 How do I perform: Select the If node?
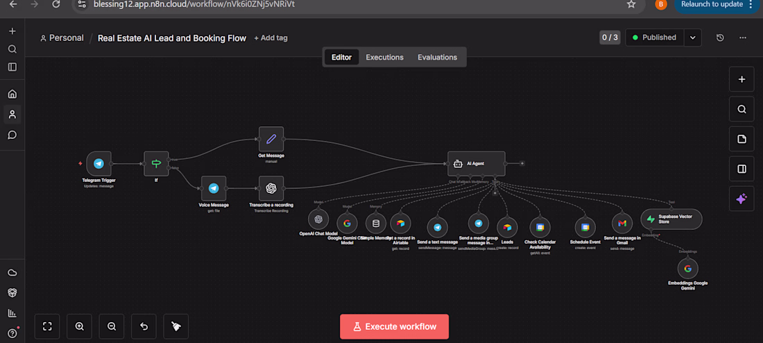point(156,164)
